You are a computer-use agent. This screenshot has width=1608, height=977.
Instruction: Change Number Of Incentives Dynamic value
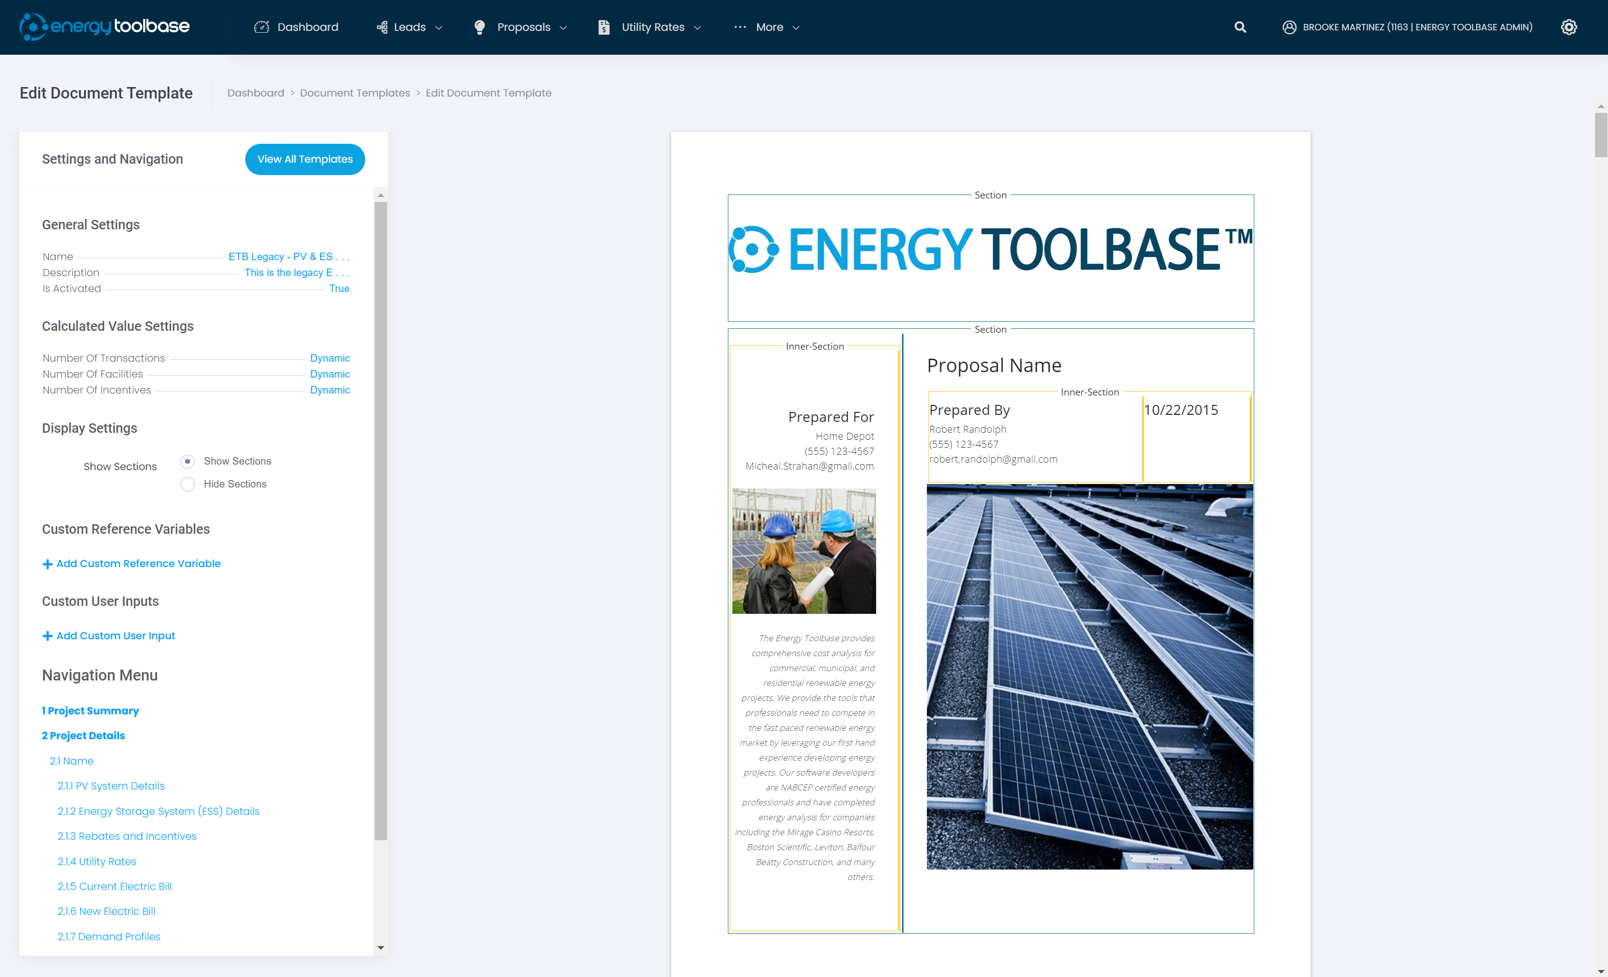click(x=329, y=391)
